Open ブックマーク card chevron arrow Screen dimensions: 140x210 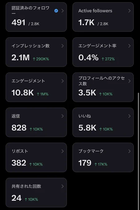(x=129, y=151)
